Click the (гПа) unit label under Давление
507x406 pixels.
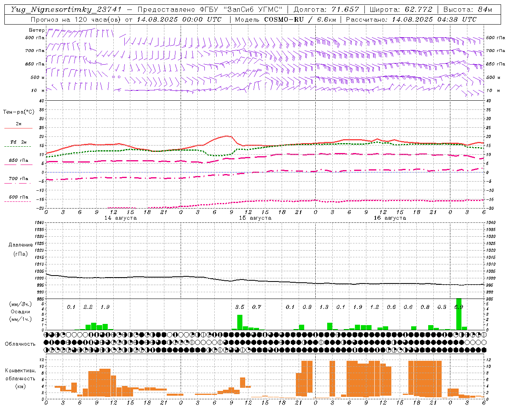tap(21, 254)
